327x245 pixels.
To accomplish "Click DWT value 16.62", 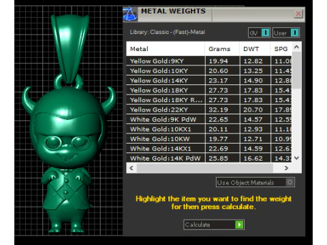I will point(253,159).
